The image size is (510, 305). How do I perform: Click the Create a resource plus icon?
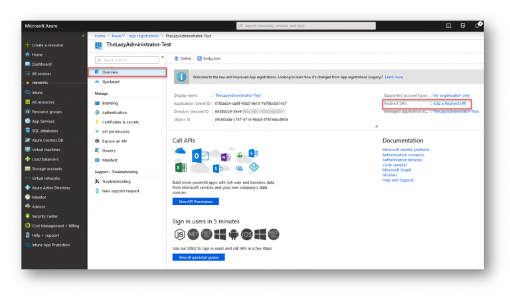click(28, 45)
